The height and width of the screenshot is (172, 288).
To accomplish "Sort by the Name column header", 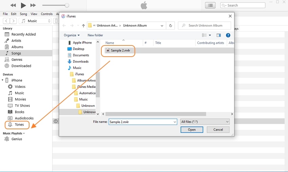I will point(110,43).
